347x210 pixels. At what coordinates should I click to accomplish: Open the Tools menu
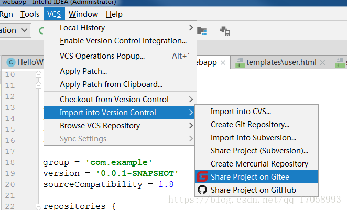(x=30, y=14)
